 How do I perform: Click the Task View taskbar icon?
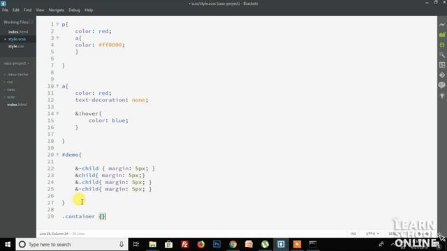[x=136, y=244]
